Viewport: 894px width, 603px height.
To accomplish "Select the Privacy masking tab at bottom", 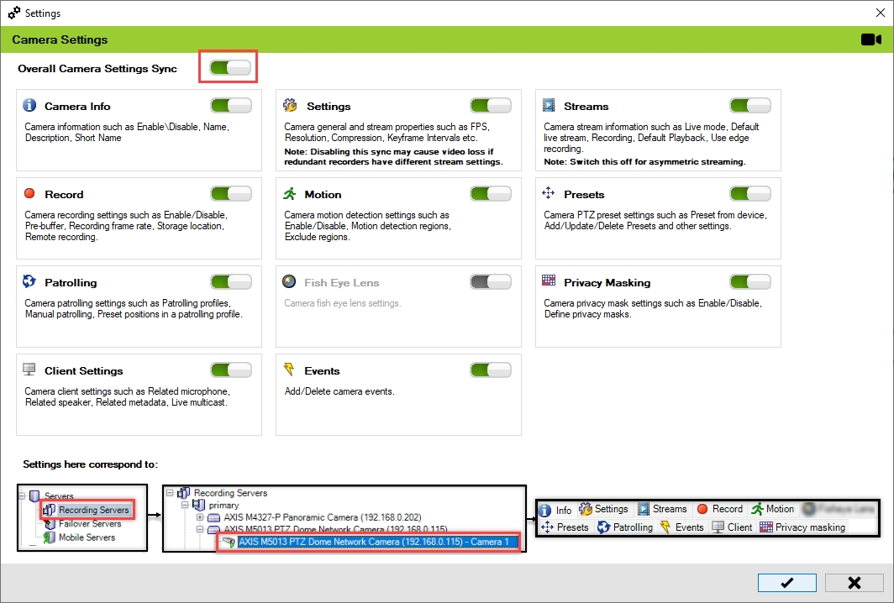I will click(x=802, y=527).
